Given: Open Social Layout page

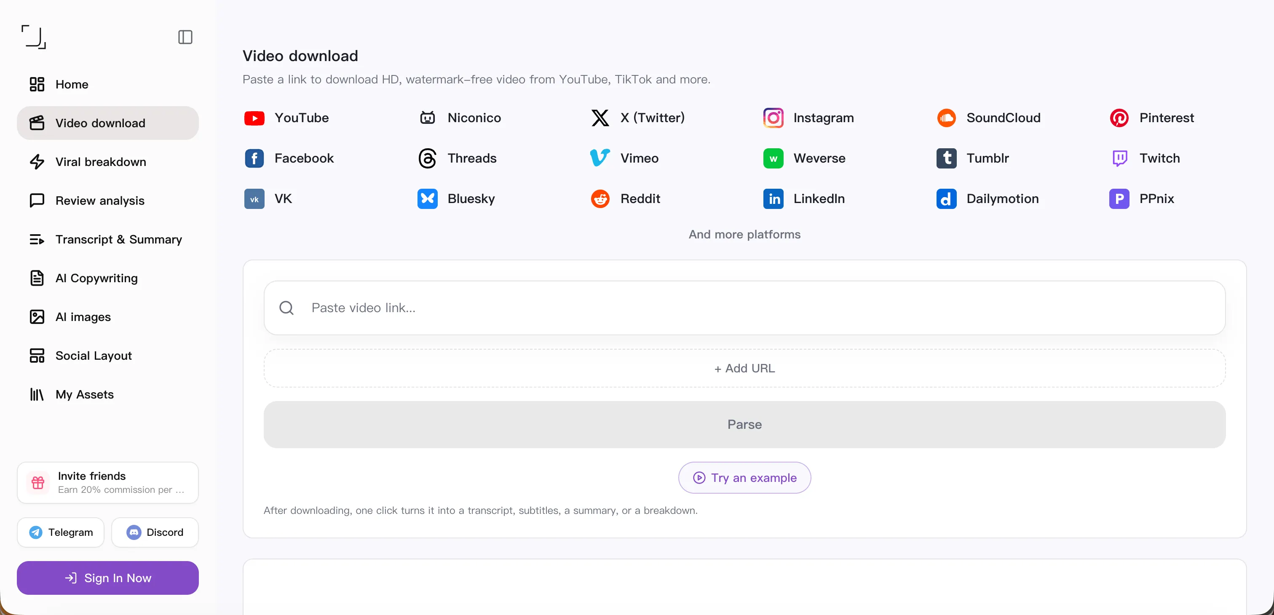Looking at the screenshot, I should [x=108, y=356].
